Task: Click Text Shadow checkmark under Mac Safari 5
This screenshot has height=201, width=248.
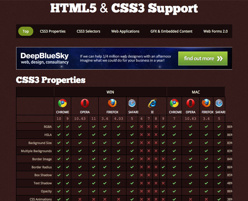Action: [219, 183]
